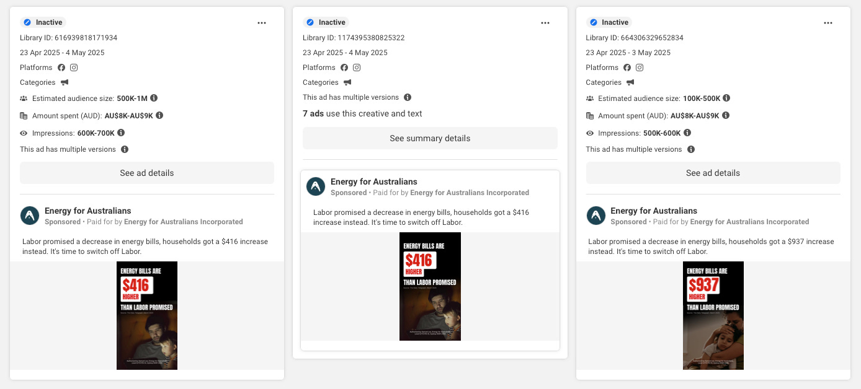Open three-dot menu on ad 664306329652834
Image resolution: width=861 pixels, height=389 pixels.
(828, 23)
